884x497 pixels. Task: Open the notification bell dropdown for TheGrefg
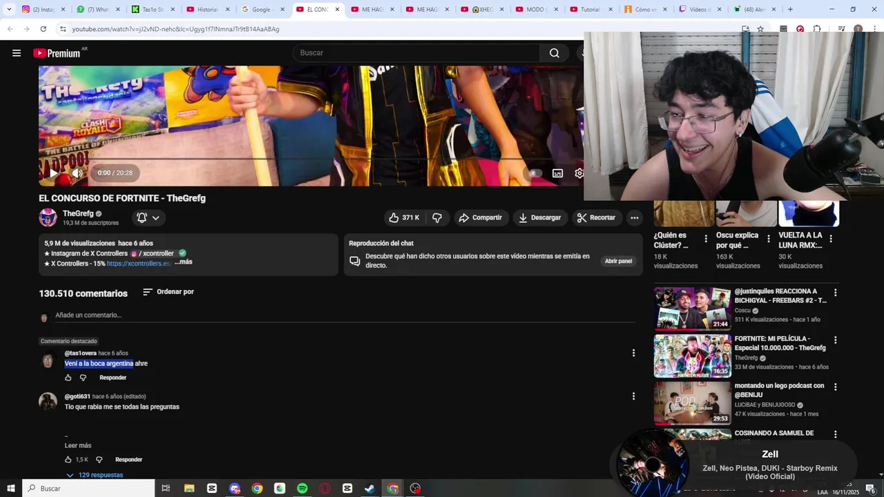(x=148, y=217)
